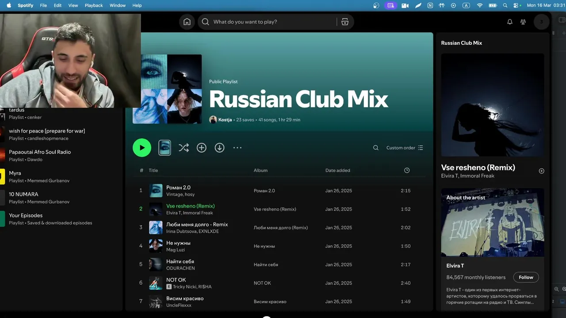Open the Window menu
This screenshot has height=318, width=566.
click(x=118, y=5)
